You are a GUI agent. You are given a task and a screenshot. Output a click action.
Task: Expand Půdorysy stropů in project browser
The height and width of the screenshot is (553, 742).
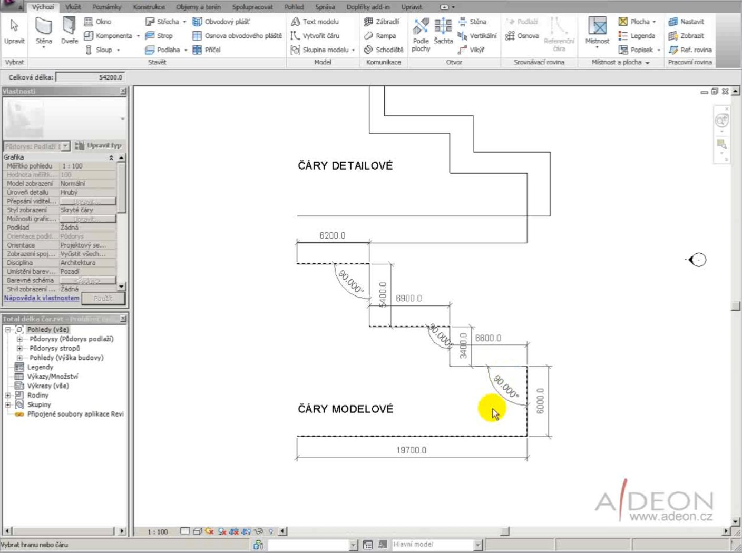coord(19,348)
